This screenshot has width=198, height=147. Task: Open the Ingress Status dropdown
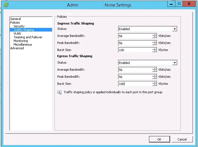tap(175, 29)
